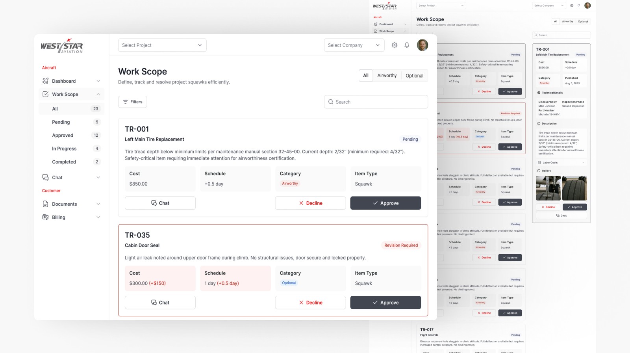Approve squawk TR-001 in front window

click(x=385, y=203)
